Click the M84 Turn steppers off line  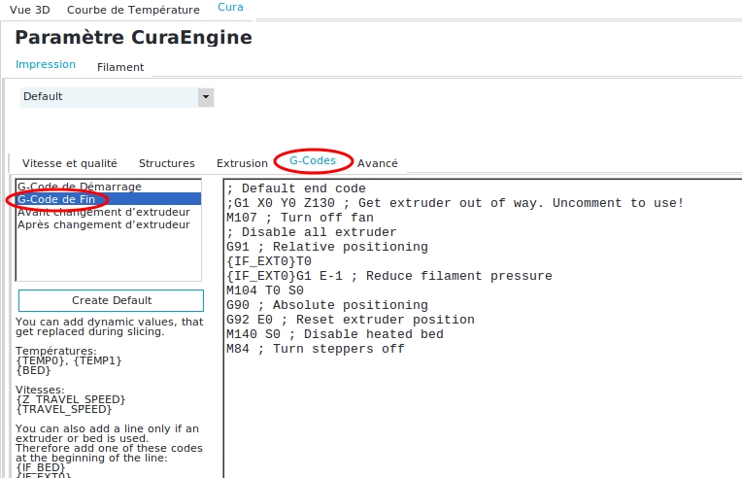coord(315,349)
